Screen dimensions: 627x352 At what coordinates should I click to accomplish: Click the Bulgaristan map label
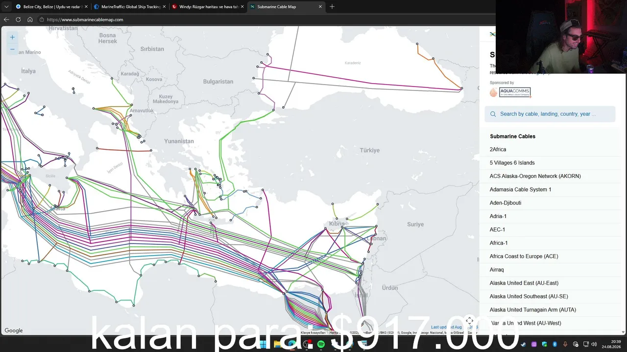pos(218,82)
